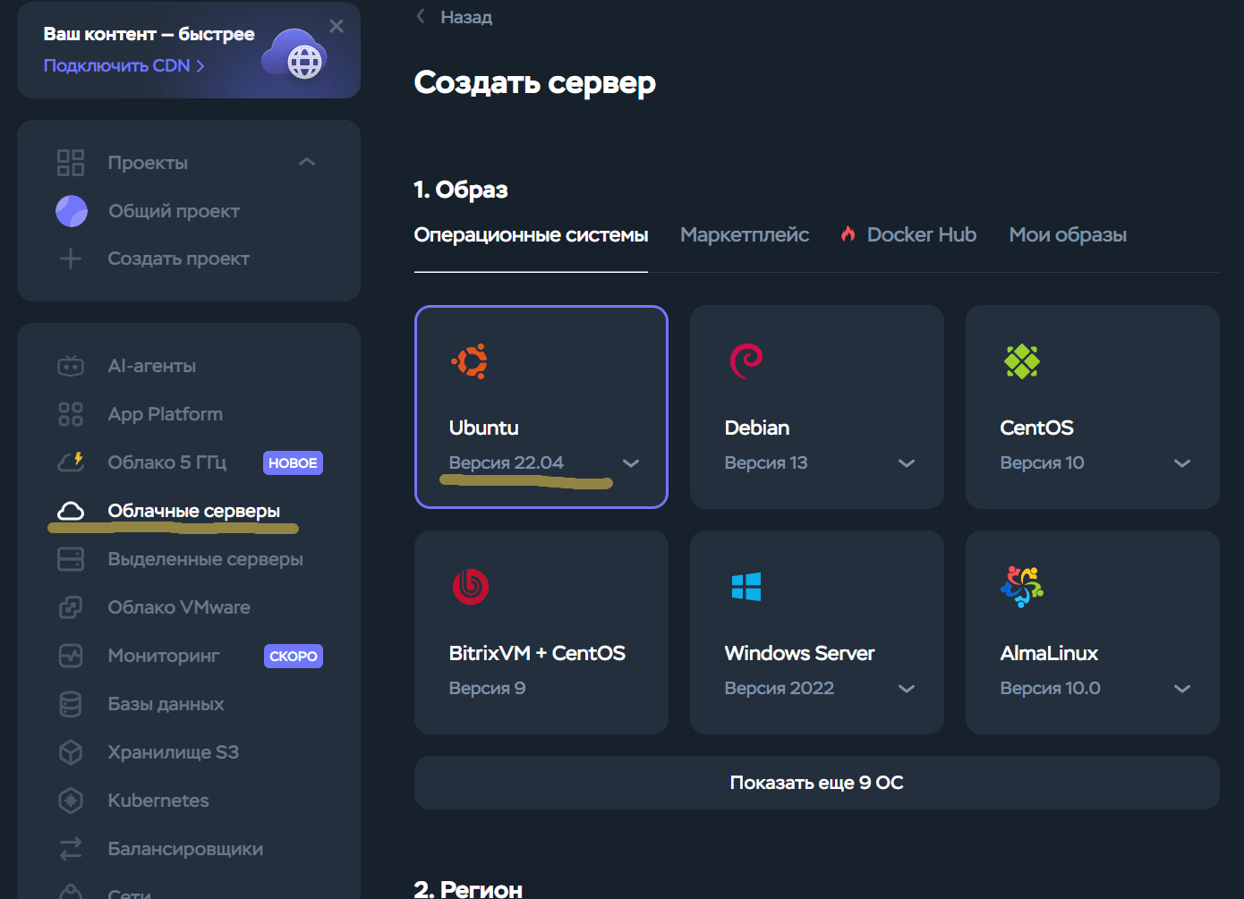Click the Облако VMware icon
Viewport: 1244px width, 899px height.
pyautogui.click(x=71, y=607)
